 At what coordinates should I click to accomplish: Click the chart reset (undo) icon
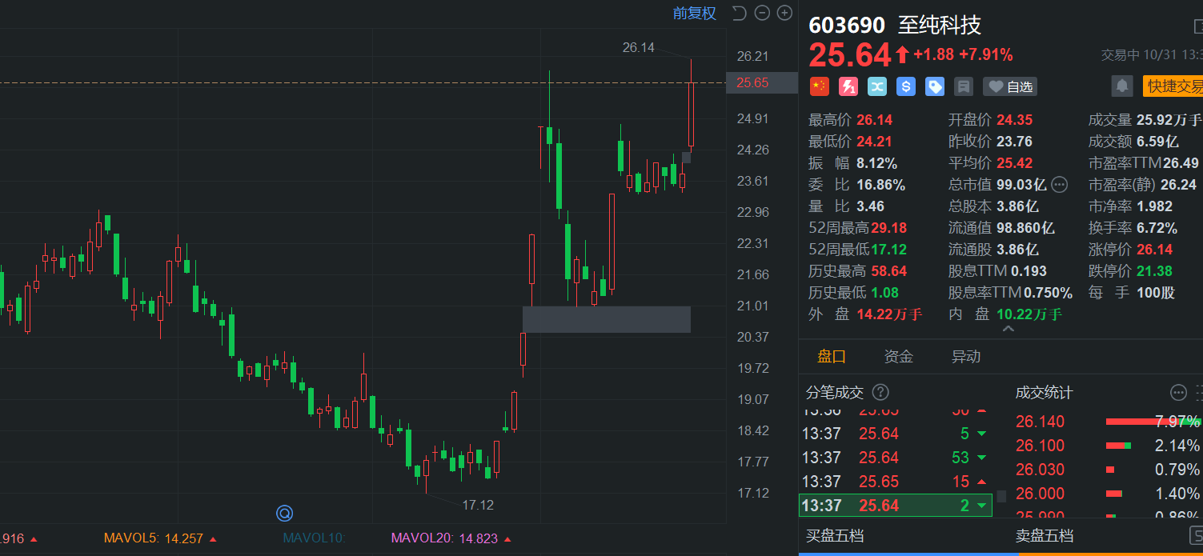(739, 13)
